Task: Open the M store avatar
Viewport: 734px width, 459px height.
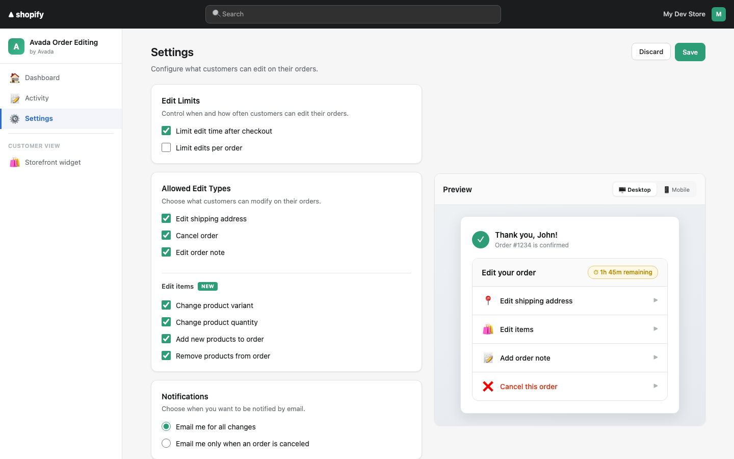Action: click(719, 14)
